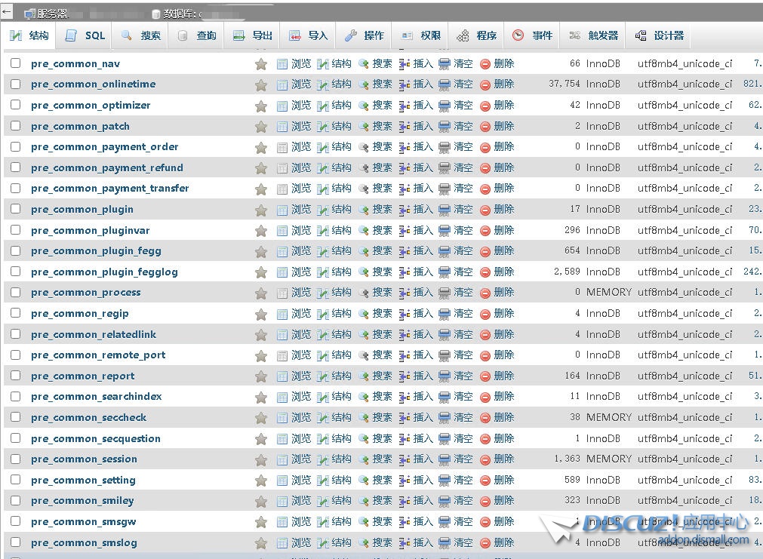Click search icon for pre_common_process table
763x559 pixels.
364,293
